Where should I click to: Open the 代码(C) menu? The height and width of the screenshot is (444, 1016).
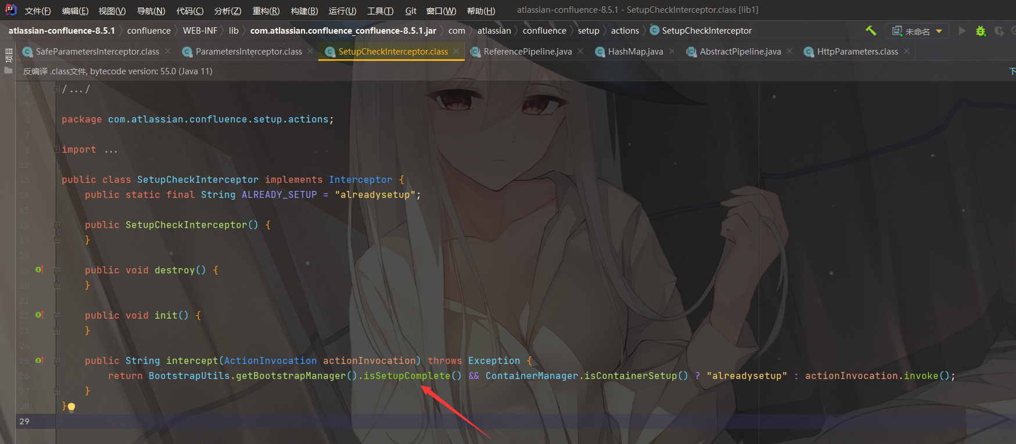click(190, 10)
